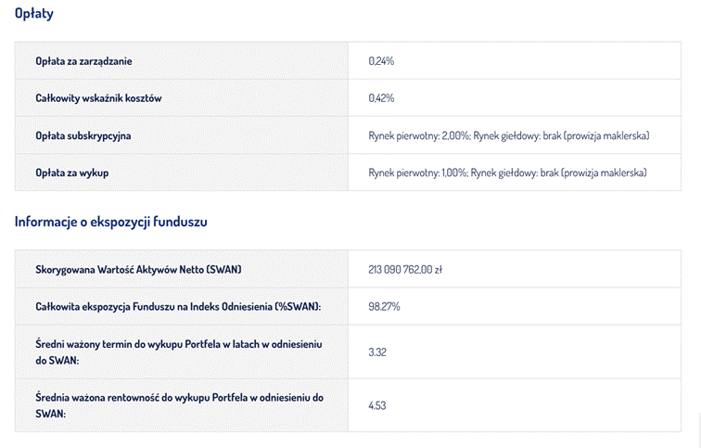Click the 4.53 yield value

[x=376, y=405]
